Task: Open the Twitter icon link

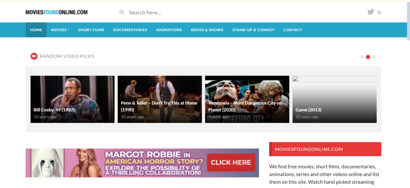Action: tap(370, 12)
